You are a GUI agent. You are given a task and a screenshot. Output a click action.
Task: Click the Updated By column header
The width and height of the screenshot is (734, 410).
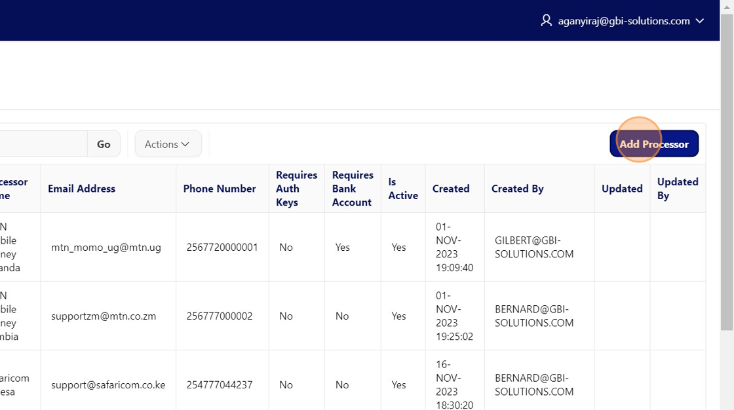[677, 189]
